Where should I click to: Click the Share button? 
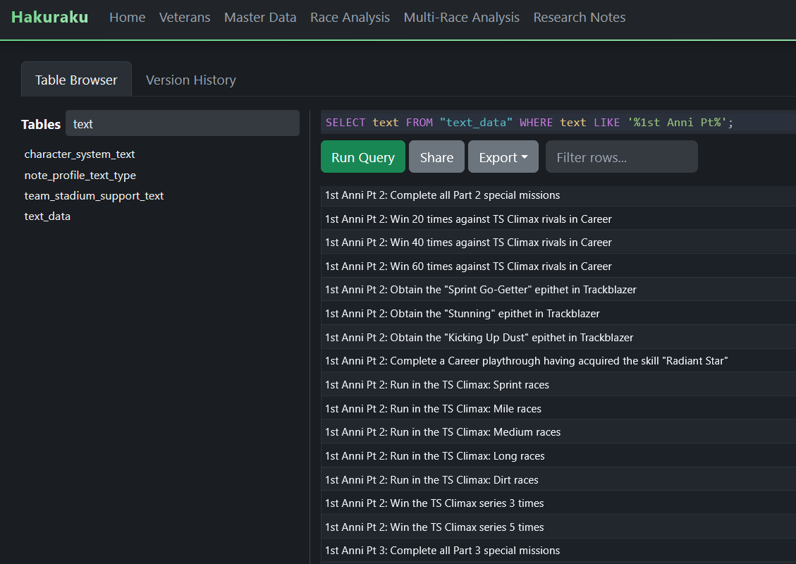[x=436, y=157]
